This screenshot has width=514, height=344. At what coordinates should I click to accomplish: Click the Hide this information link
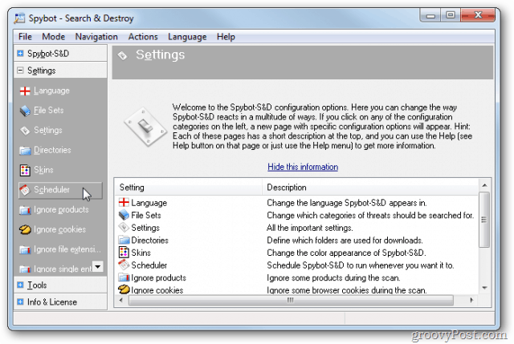[x=303, y=167]
